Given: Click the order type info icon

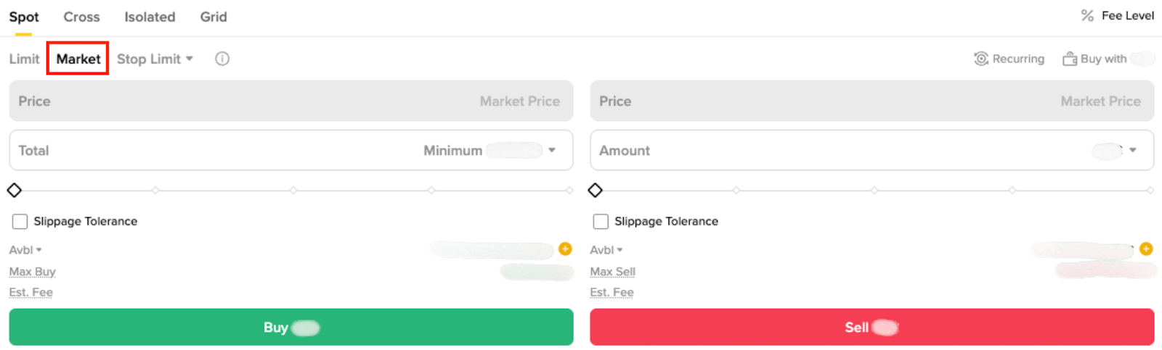Looking at the screenshot, I should point(222,59).
